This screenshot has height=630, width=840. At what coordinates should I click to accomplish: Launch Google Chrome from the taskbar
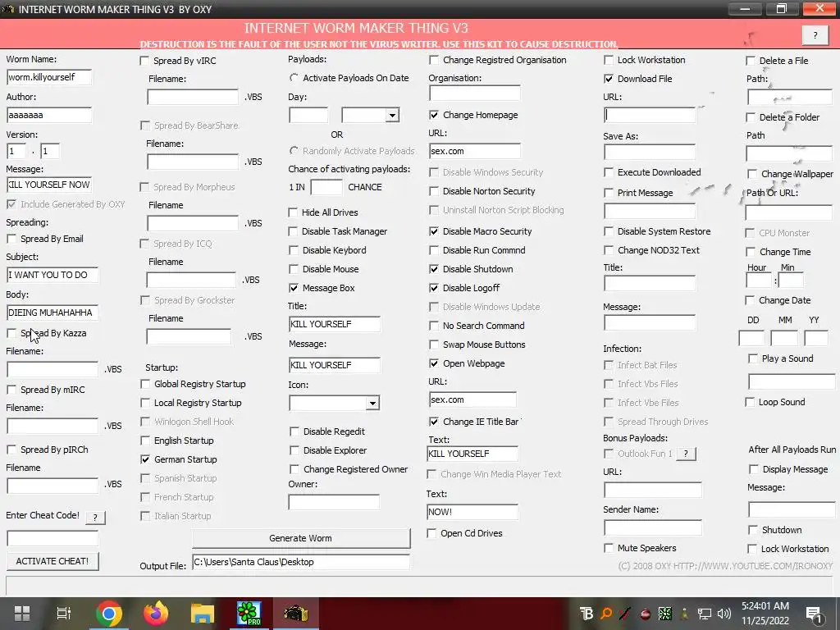point(109,614)
